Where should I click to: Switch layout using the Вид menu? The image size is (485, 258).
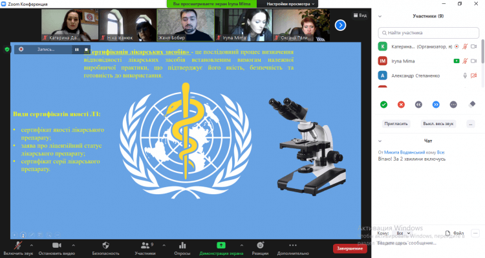point(362,15)
